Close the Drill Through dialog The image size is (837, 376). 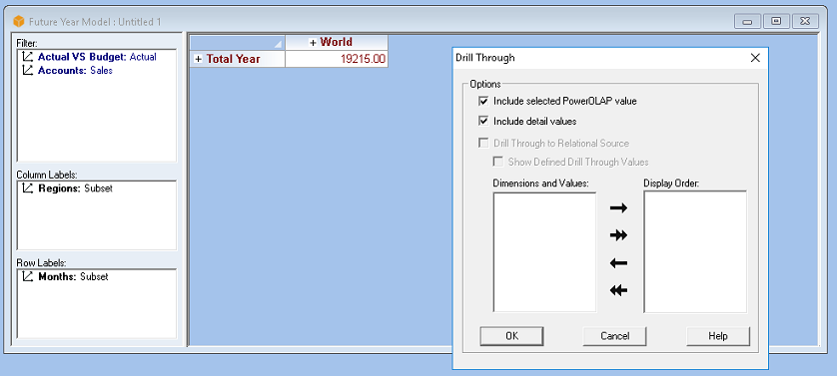coord(755,58)
